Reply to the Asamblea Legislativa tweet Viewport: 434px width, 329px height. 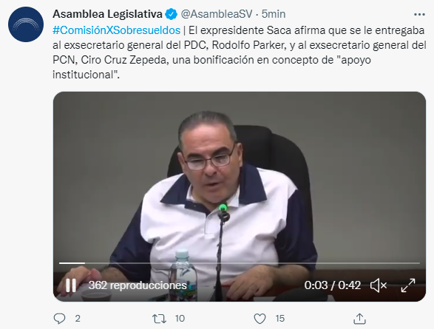click(59, 319)
